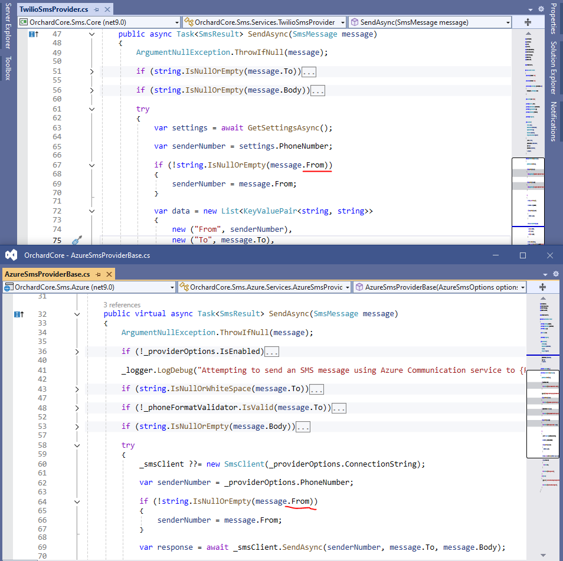Open the Solution Explorer side panel

(x=554, y=68)
